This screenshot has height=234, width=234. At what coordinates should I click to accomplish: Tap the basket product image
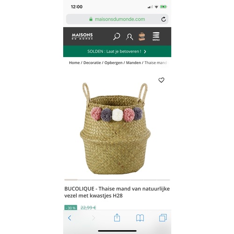pos(115,129)
